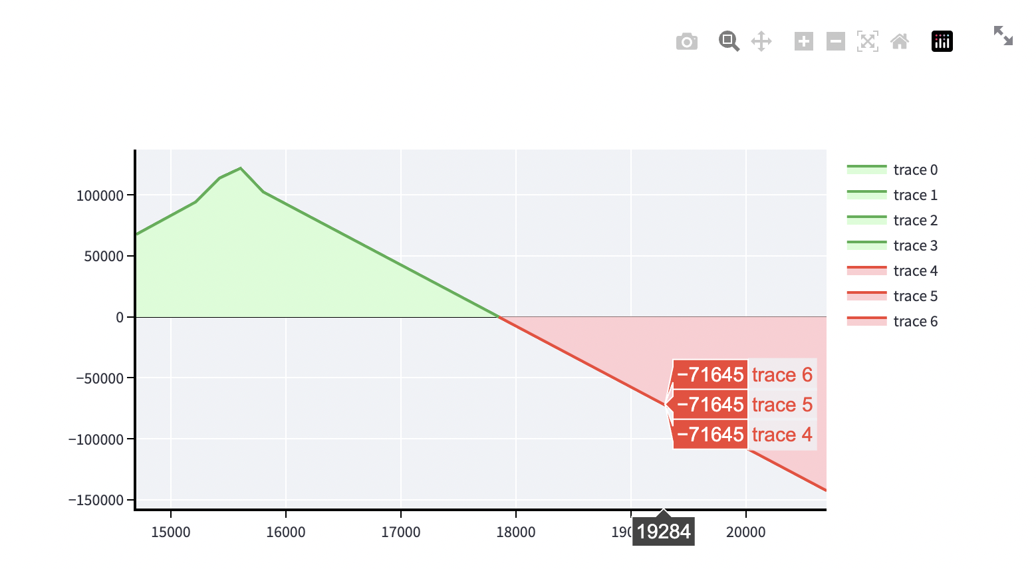This screenshot has width=1036, height=569.
Task: Click the 19284 x-axis hover label
Action: tap(664, 532)
